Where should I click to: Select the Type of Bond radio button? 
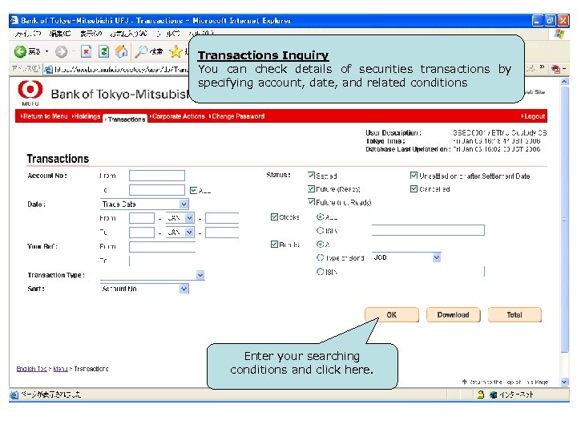point(320,257)
